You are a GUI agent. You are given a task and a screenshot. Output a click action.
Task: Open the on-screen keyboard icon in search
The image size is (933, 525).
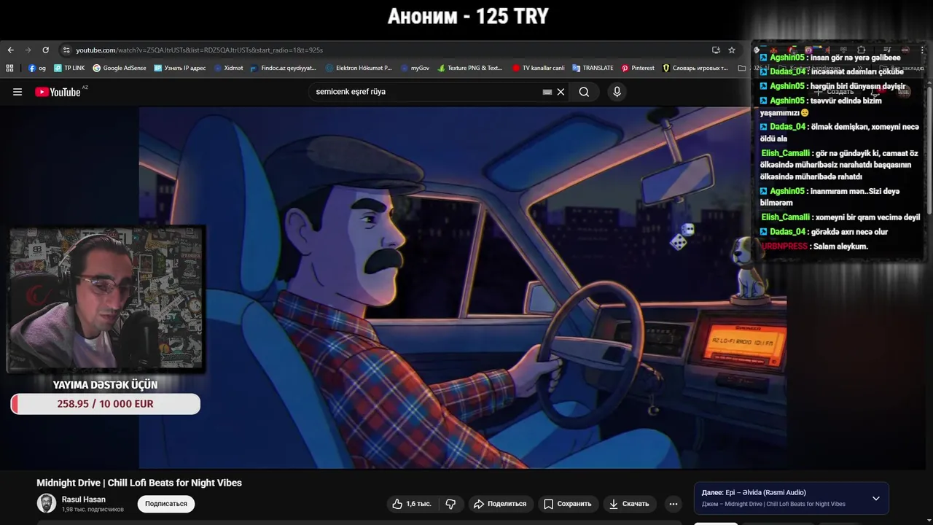coord(547,92)
